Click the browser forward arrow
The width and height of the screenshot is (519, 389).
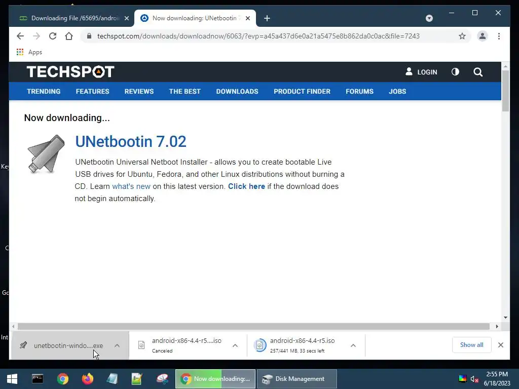pos(36,36)
